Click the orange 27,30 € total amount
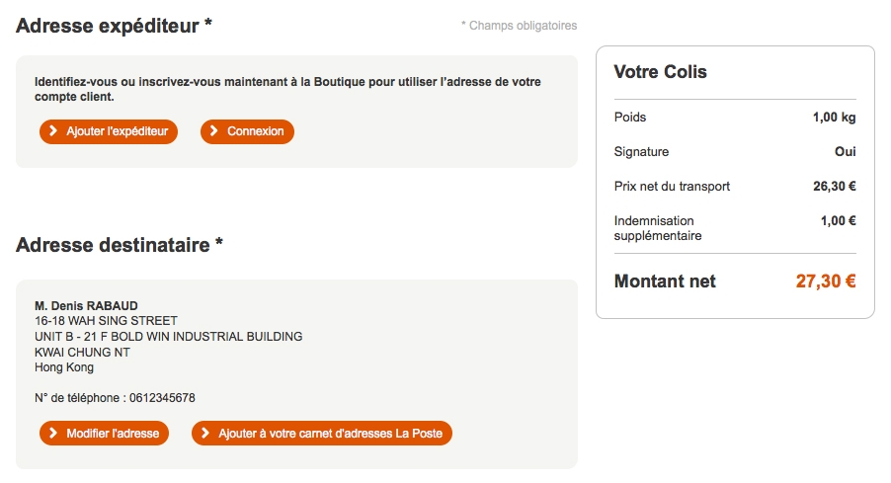The width and height of the screenshot is (891, 483). click(x=825, y=282)
